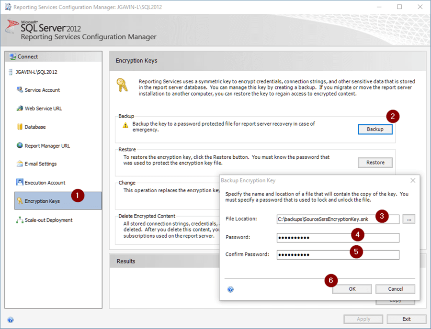Viewport: 431px width, 329px height.
Task: Click the Connect label
Action: click(x=28, y=57)
